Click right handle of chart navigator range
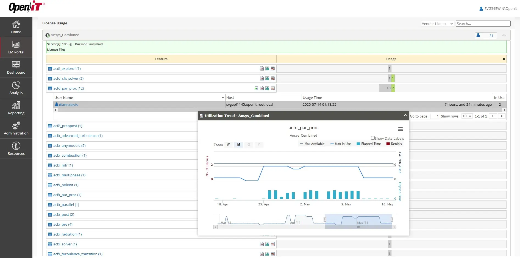The height and width of the screenshot is (258, 520). point(392,219)
